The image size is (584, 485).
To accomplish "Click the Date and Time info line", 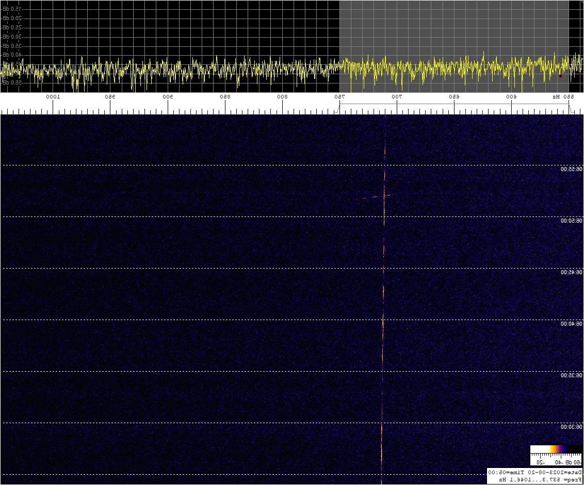I will (534, 473).
